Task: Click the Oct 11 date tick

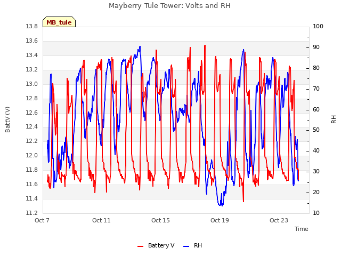Action: (x=101, y=220)
